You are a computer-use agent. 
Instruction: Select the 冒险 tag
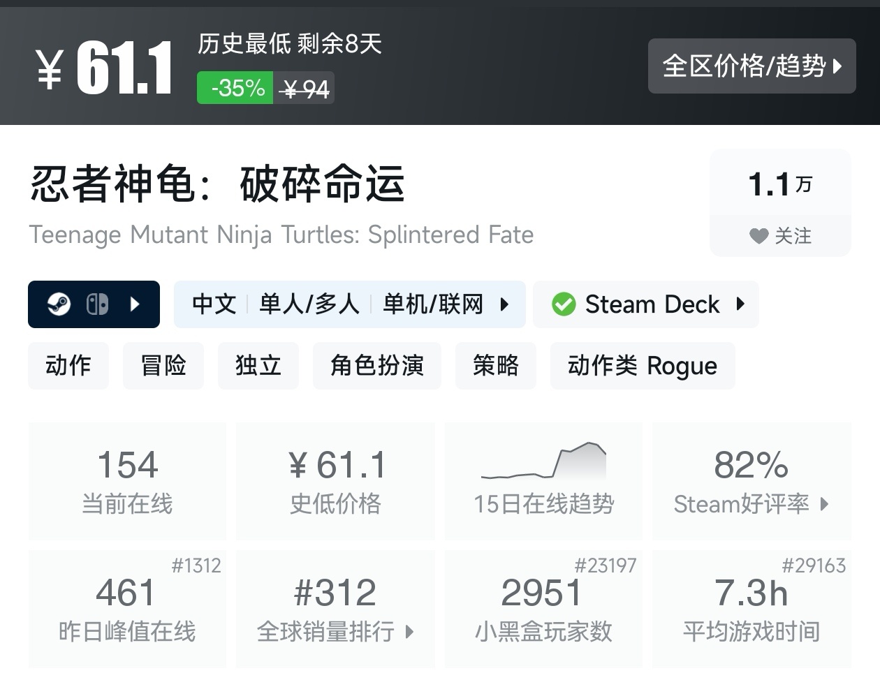(163, 366)
